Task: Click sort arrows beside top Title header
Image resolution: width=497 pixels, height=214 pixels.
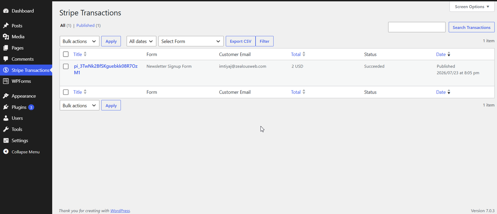Action: coord(85,54)
